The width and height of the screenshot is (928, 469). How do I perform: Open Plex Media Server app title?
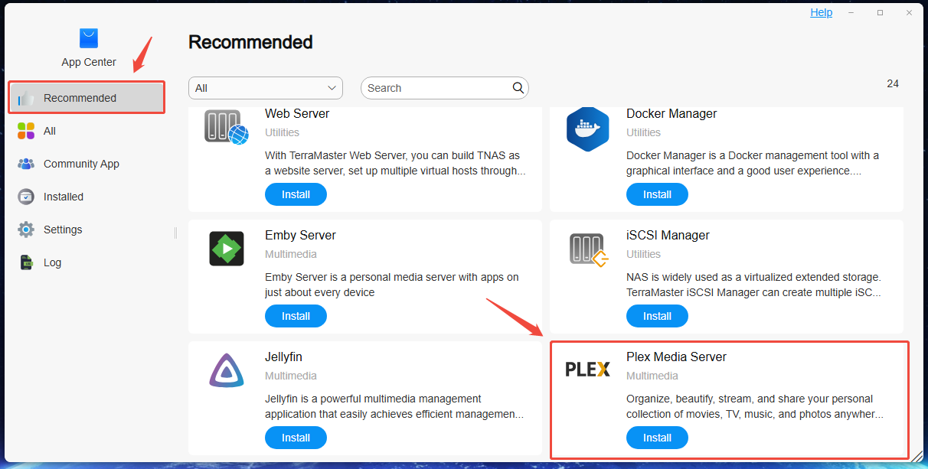676,357
